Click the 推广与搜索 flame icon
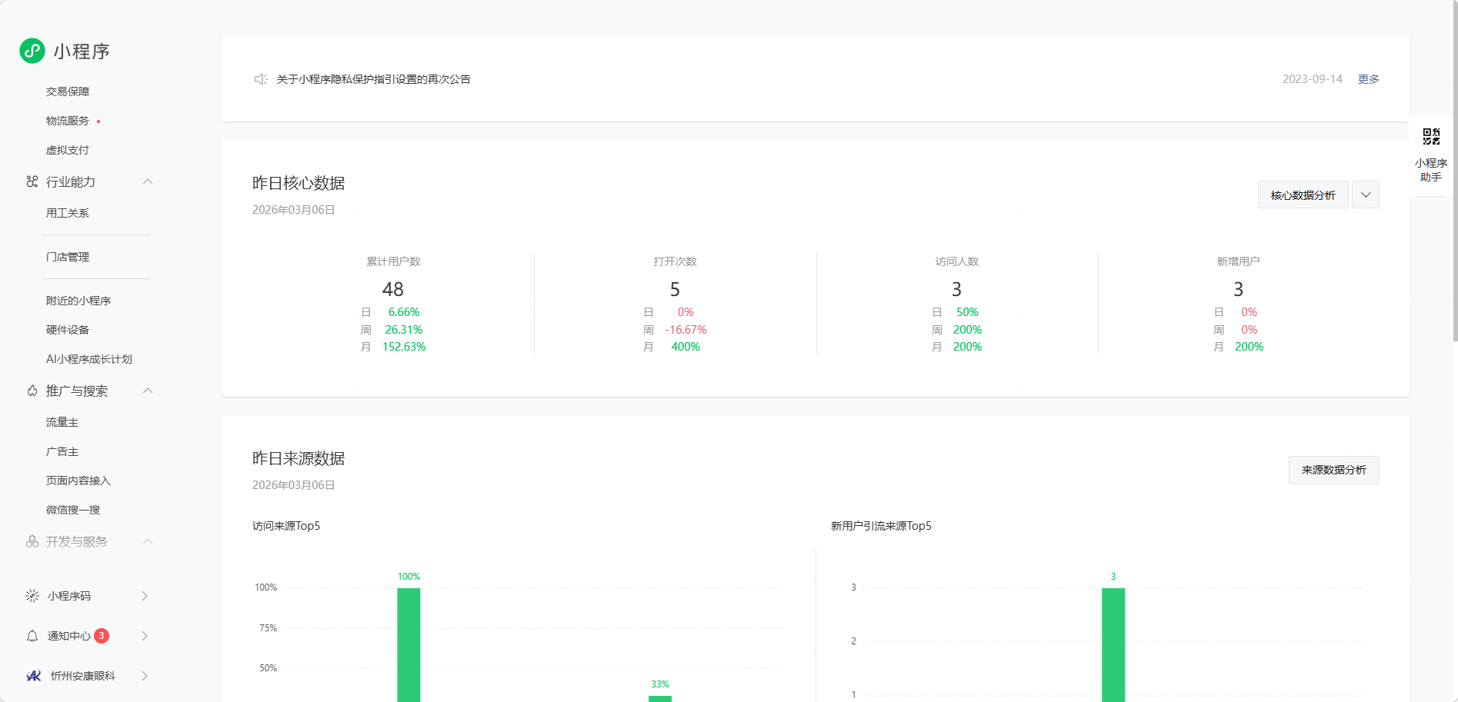This screenshot has width=1458, height=702. (x=32, y=391)
